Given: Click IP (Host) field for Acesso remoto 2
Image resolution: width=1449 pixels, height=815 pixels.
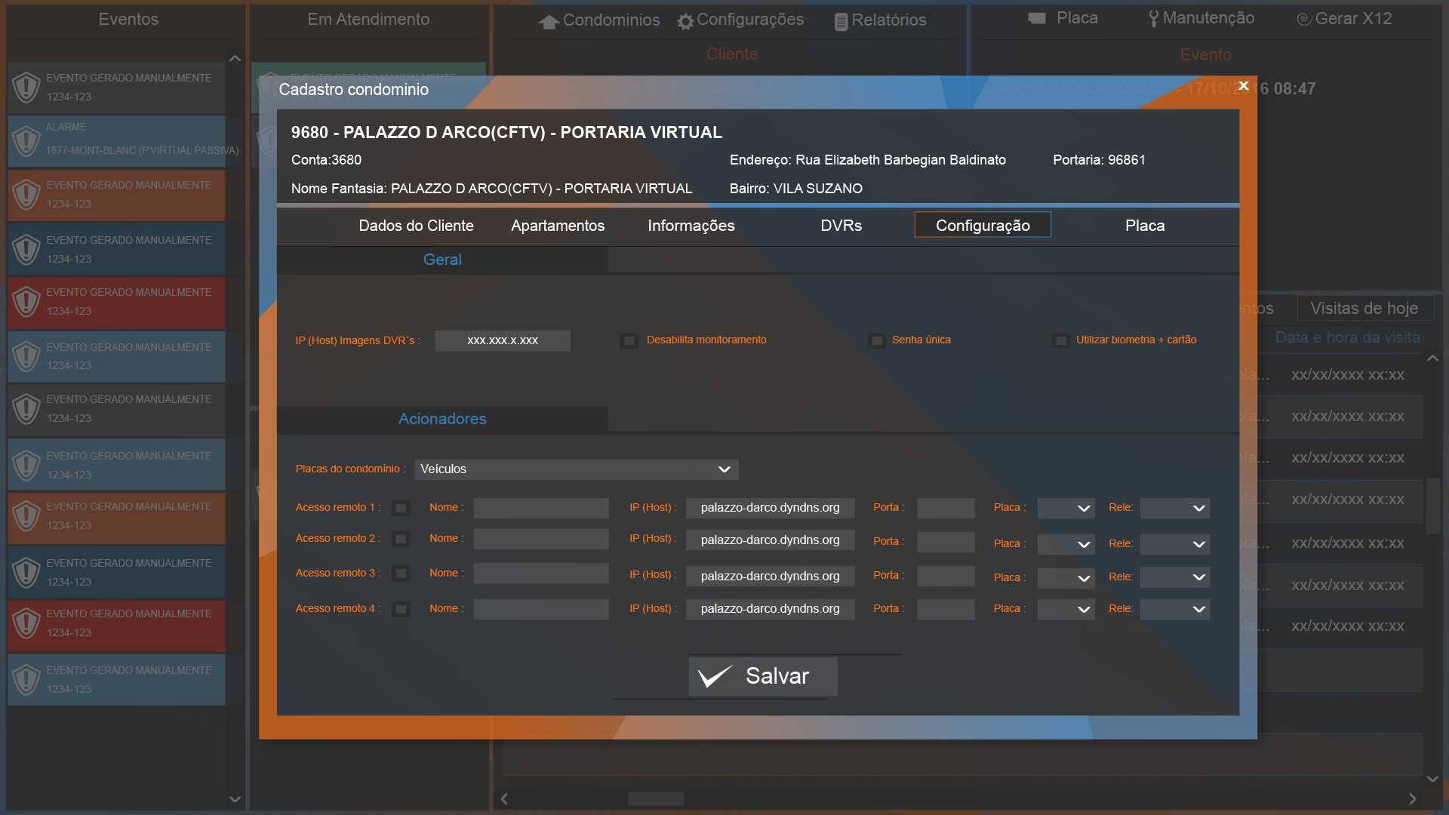Looking at the screenshot, I should (x=770, y=540).
